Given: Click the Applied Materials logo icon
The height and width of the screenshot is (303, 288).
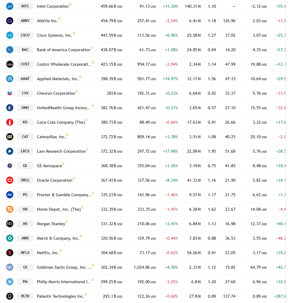Looking at the screenshot, I should coord(10,79).
